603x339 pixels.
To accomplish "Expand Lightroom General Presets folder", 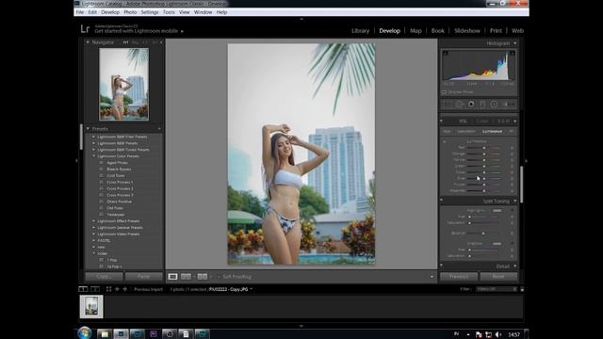I will [x=94, y=228].
